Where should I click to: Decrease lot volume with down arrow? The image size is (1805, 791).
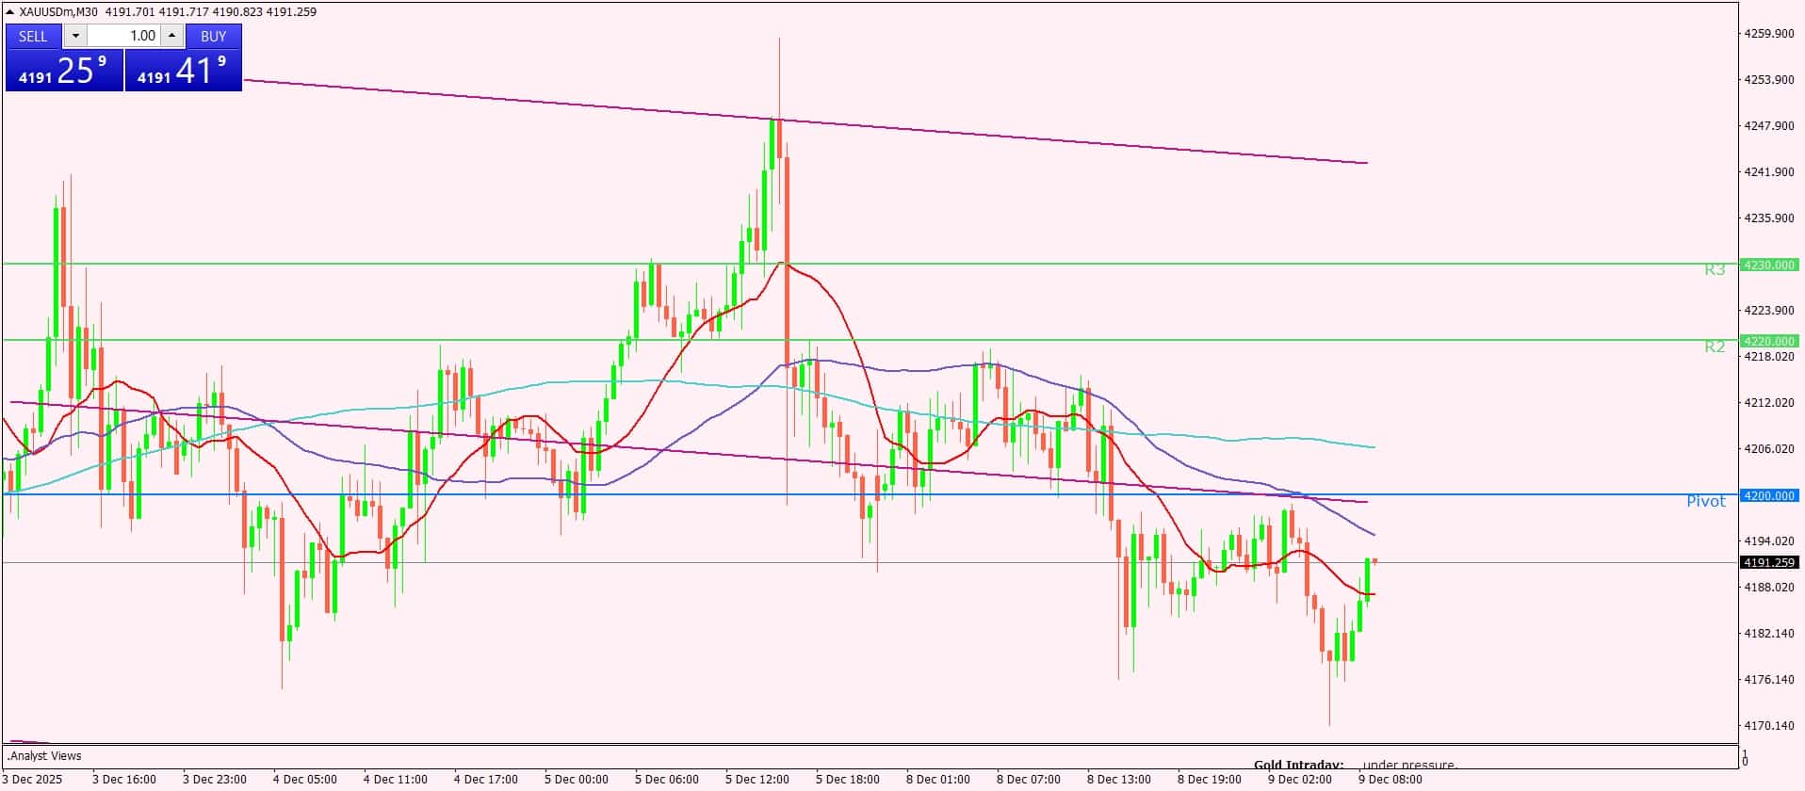(75, 36)
